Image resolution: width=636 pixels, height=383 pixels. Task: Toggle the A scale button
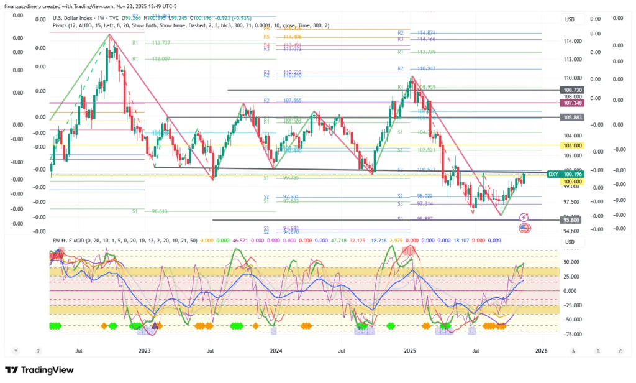573,351
